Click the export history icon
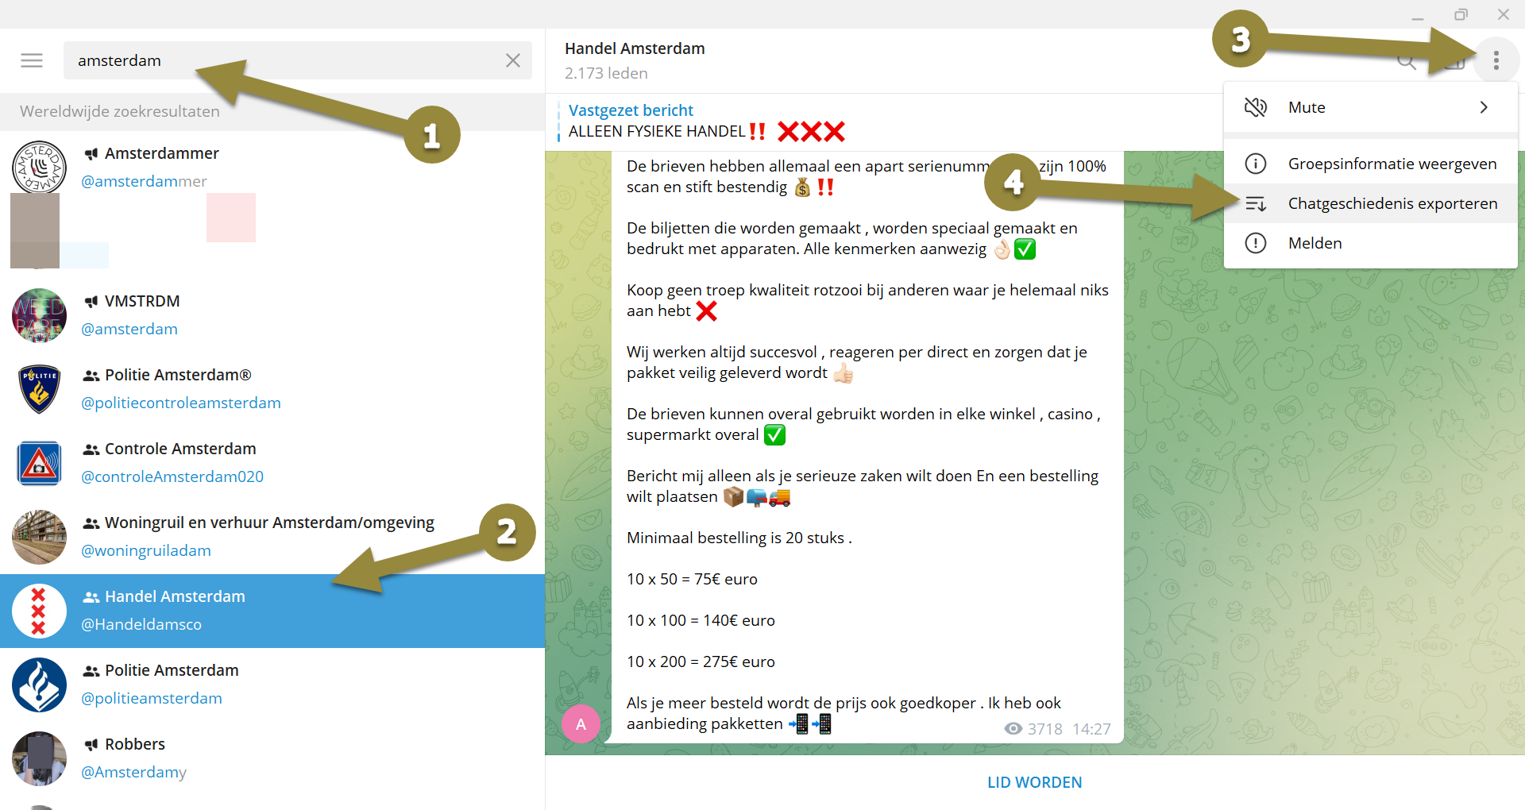1525x810 pixels. (x=1256, y=203)
